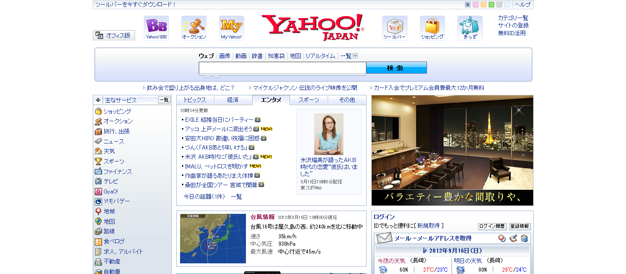Screen dimensions: 626x274
Task: Open the ツールバーを今すぐダウンロード link
Action: pos(136,5)
